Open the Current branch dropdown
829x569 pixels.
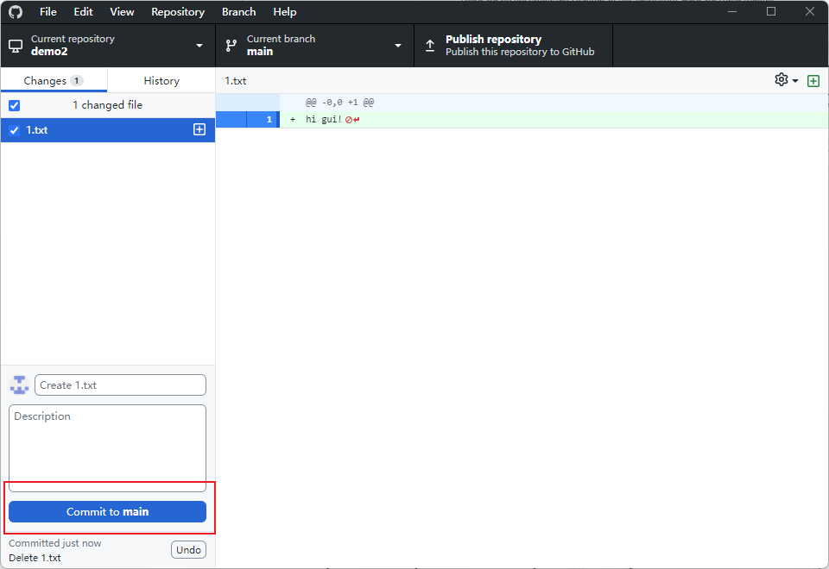click(398, 46)
